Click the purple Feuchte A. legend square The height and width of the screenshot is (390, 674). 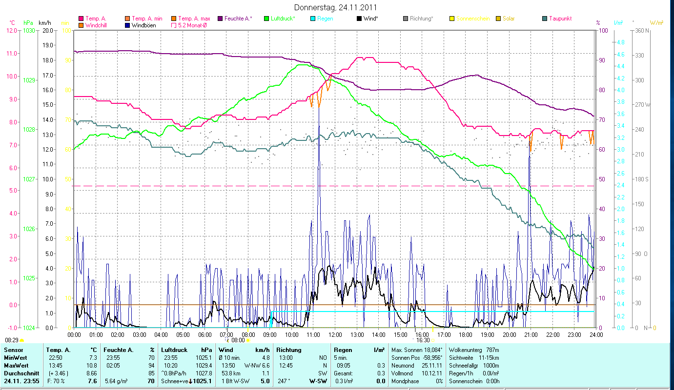pos(220,19)
